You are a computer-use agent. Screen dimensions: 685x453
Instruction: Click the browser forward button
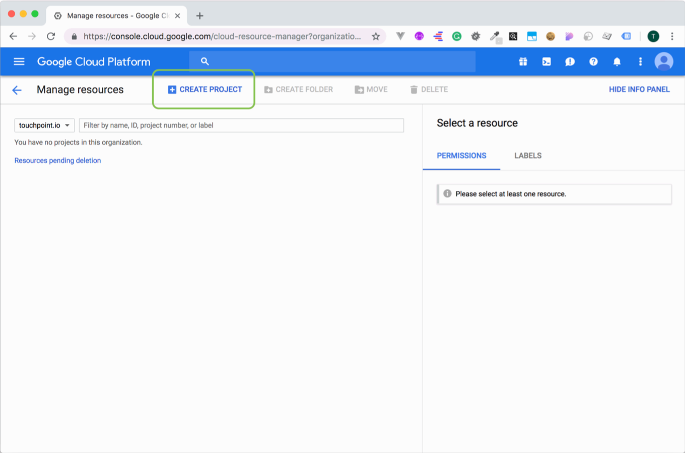tap(32, 36)
